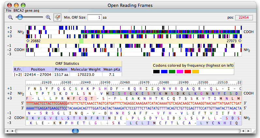The width and height of the screenshot is (260, 138).
Task: Click the position value 22454 – 27004
Action: 38,74
